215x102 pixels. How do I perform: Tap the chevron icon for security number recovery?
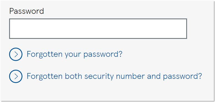[16, 76]
